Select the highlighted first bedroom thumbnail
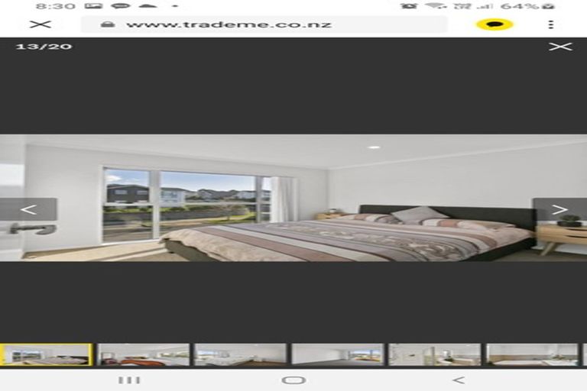This screenshot has height=391, width=587. 46,354
